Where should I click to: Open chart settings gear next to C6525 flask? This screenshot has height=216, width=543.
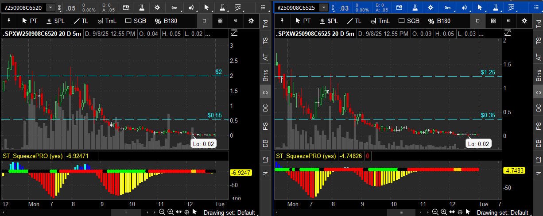coord(431,8)
